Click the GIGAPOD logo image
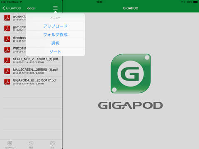The width and height of the screenshot is (199, 149). (x=131, y=82)
